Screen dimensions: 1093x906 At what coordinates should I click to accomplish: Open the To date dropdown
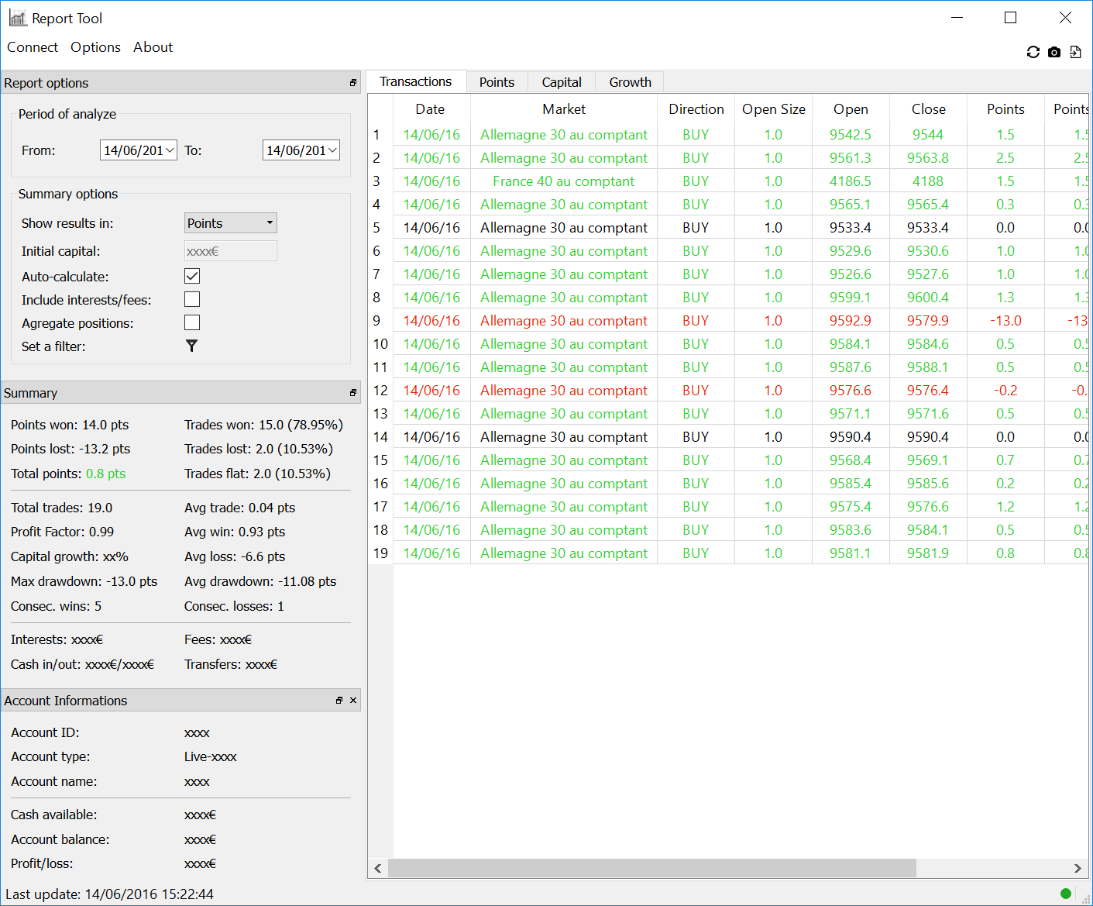332,150
